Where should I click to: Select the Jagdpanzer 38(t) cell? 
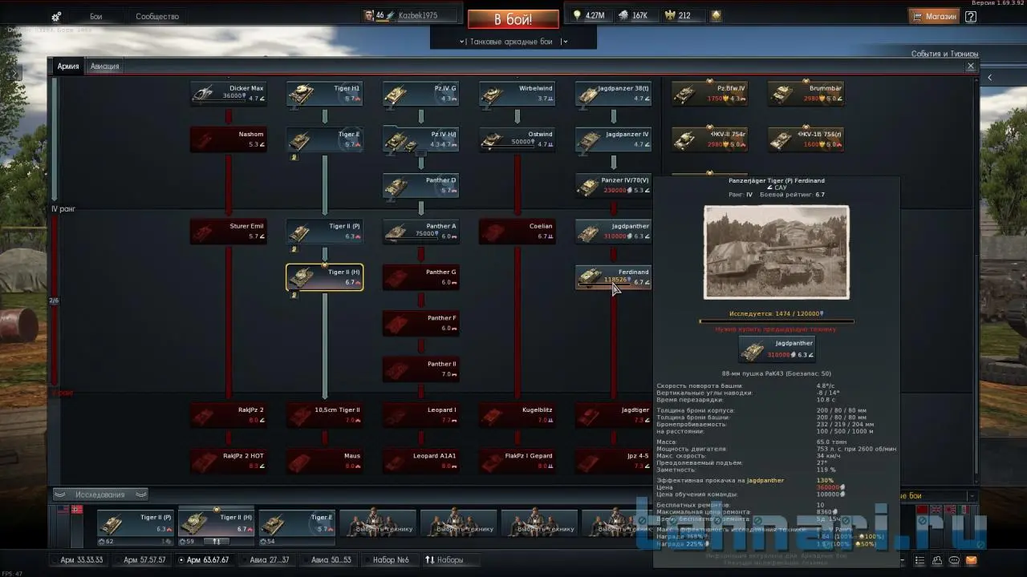pyautogui.click(x=614, y=93)
